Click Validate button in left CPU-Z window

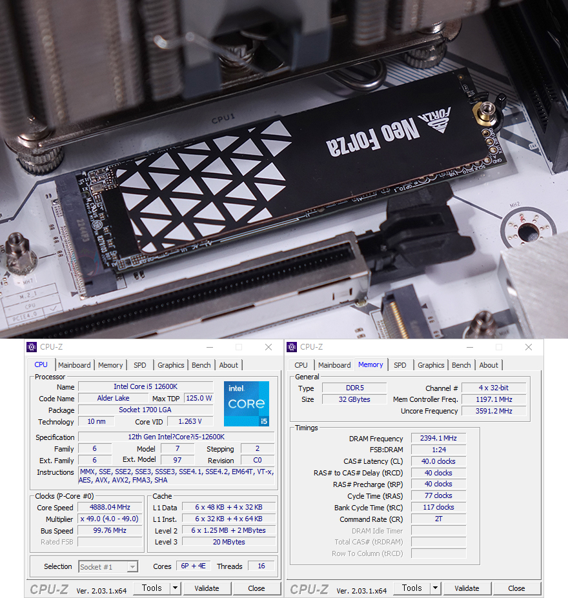207,588
